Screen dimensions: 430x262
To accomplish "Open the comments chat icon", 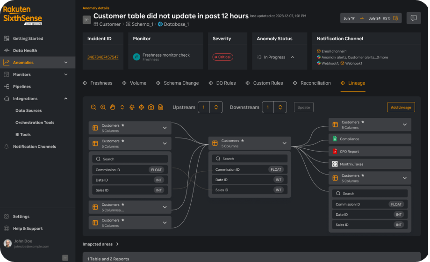I will coord(414,18).
